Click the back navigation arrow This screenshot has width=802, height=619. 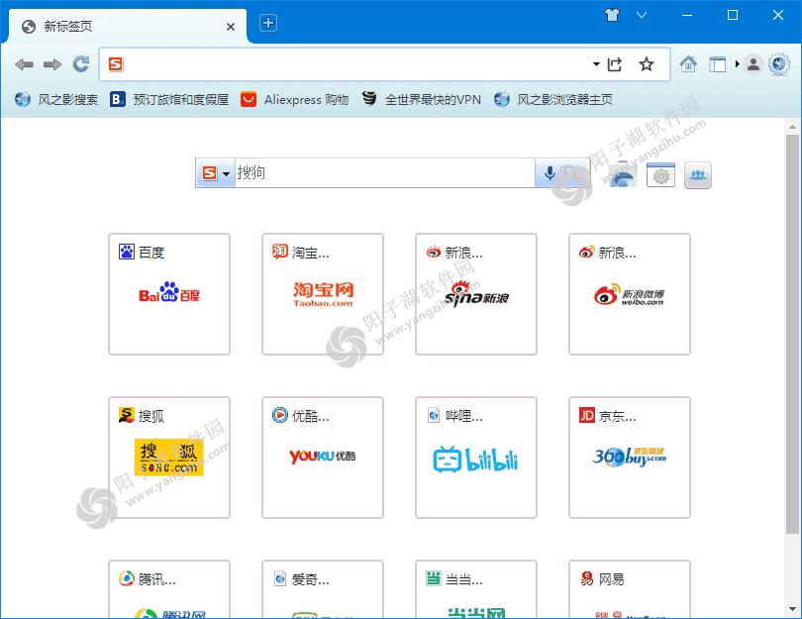(x=24, y=63)
